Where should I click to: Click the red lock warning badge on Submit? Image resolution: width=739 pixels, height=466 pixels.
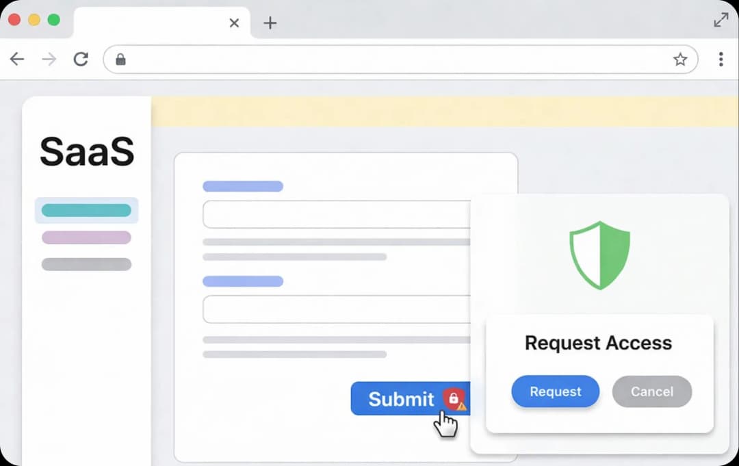pos(454,399)
